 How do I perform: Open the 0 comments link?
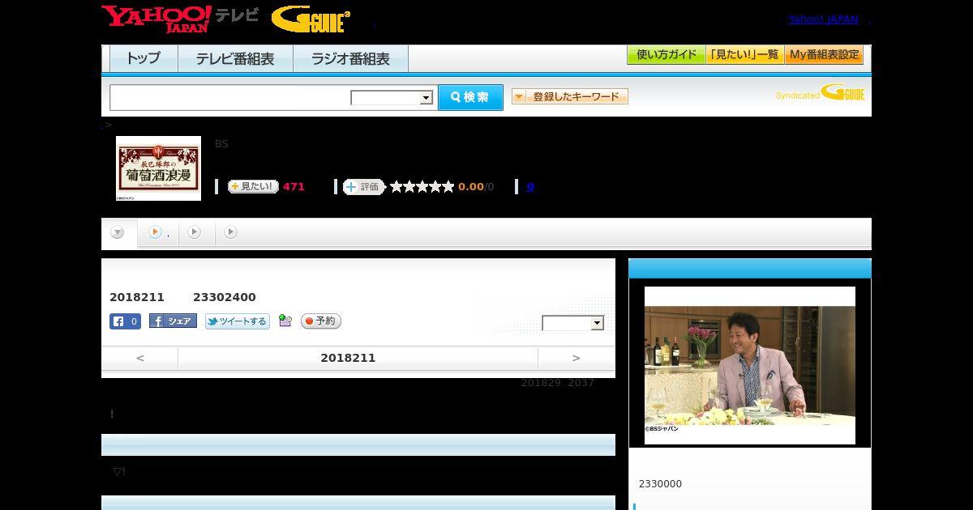pos(530,186)
